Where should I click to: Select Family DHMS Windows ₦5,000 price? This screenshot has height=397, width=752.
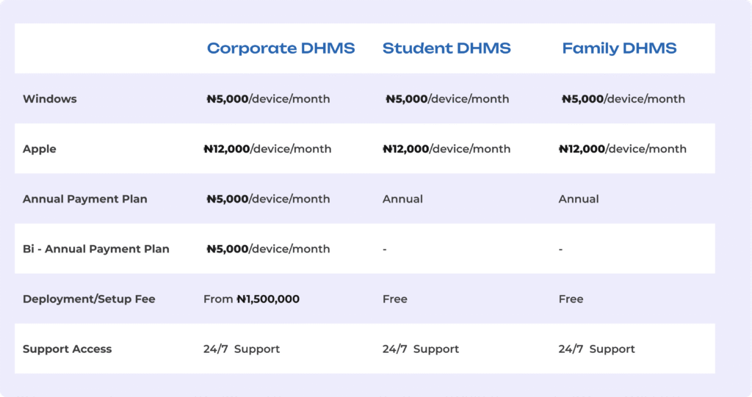(623, 99)
